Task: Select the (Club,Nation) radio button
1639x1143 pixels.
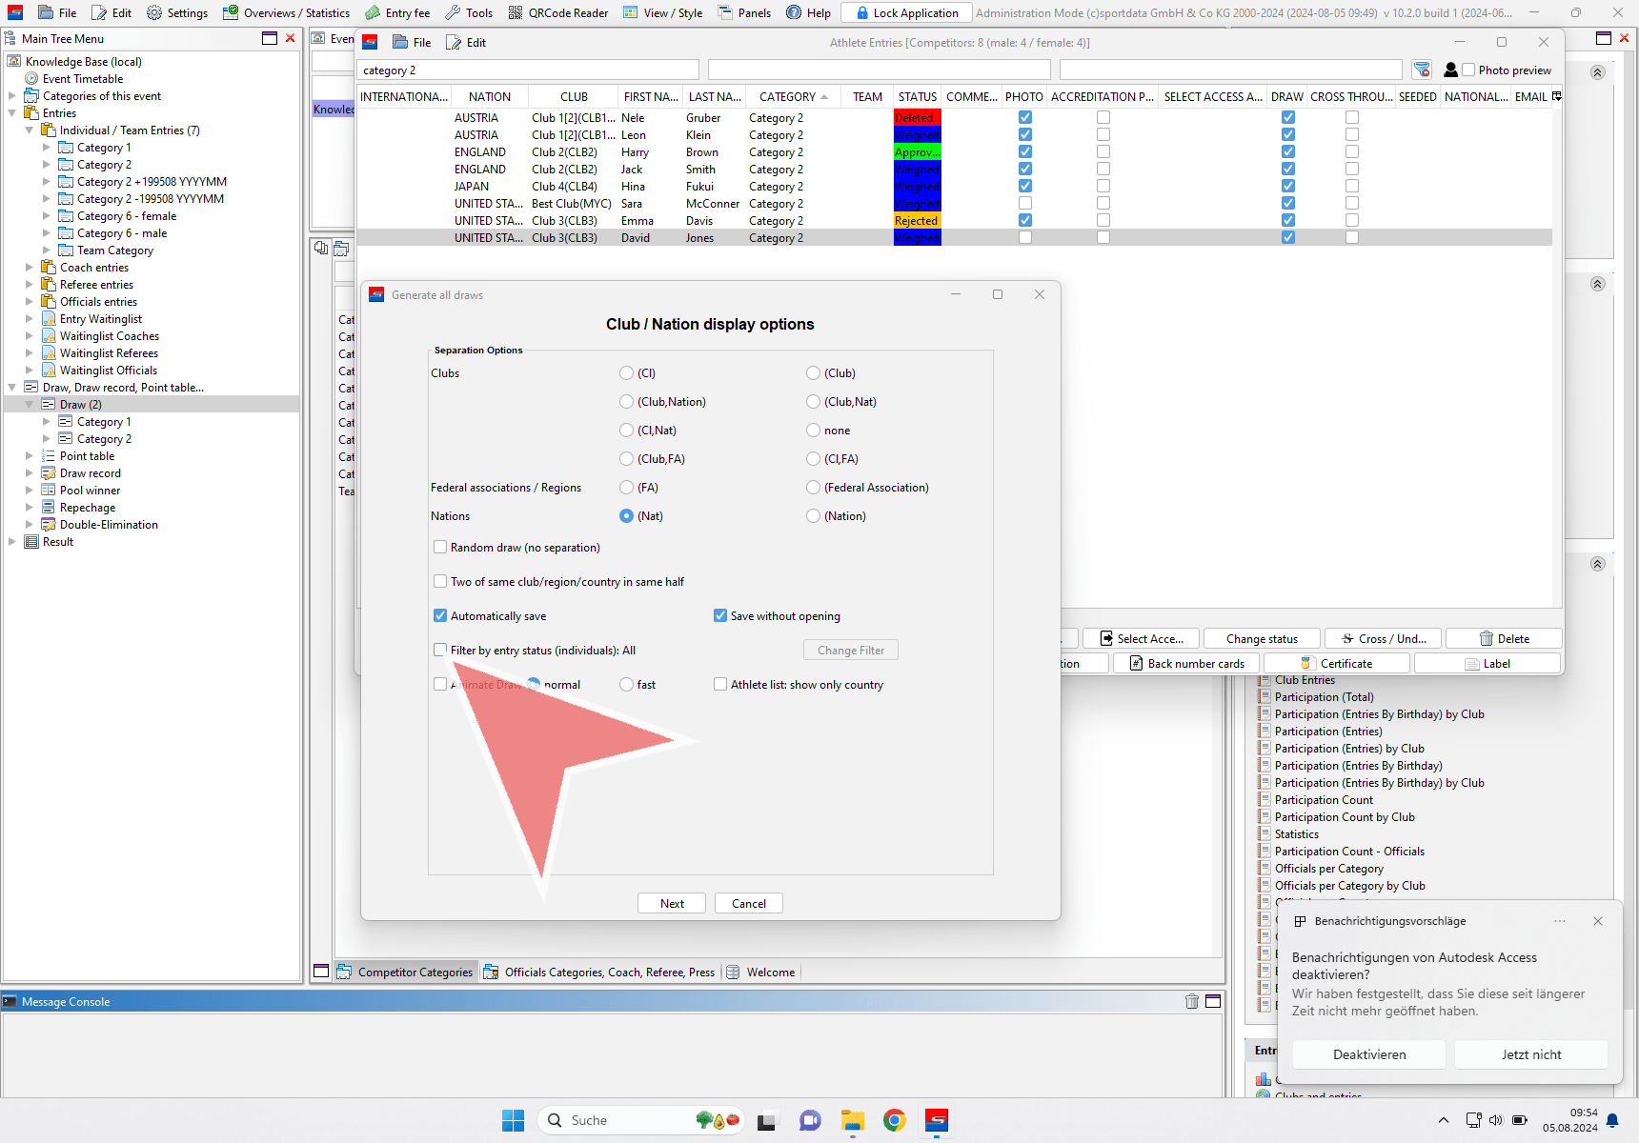Action: (626, 402)
